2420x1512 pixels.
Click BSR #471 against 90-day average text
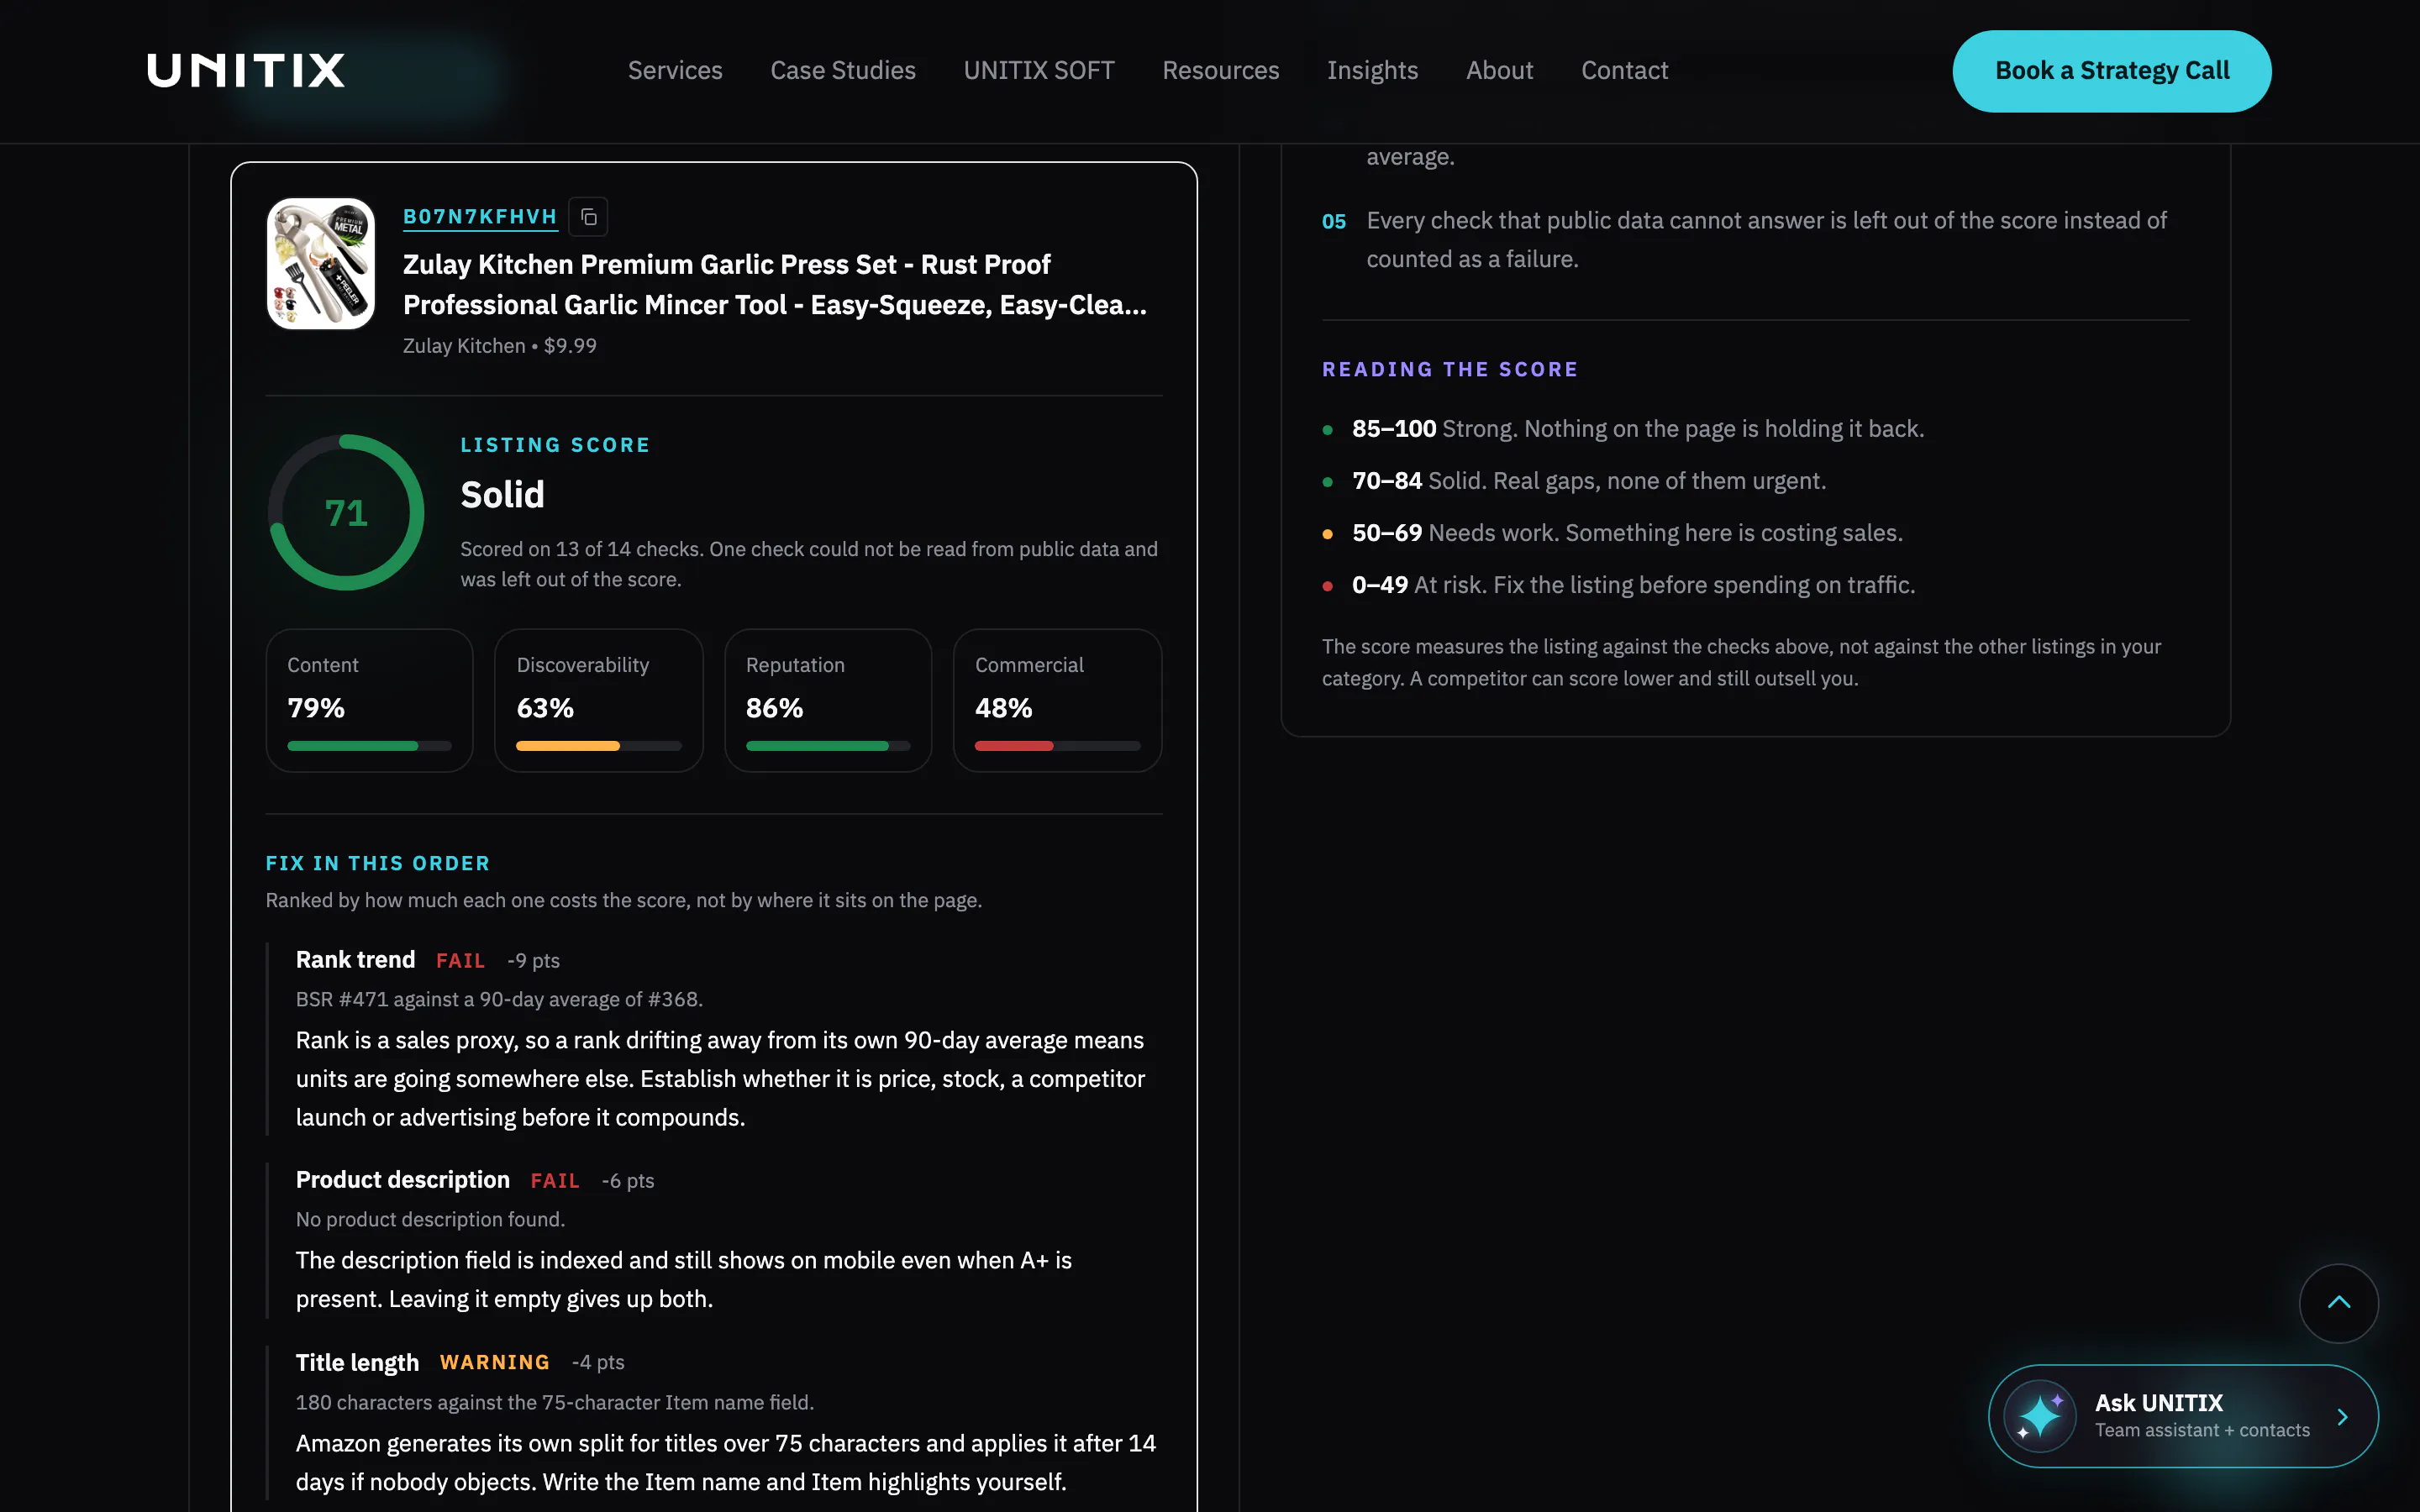(499, 1000)
